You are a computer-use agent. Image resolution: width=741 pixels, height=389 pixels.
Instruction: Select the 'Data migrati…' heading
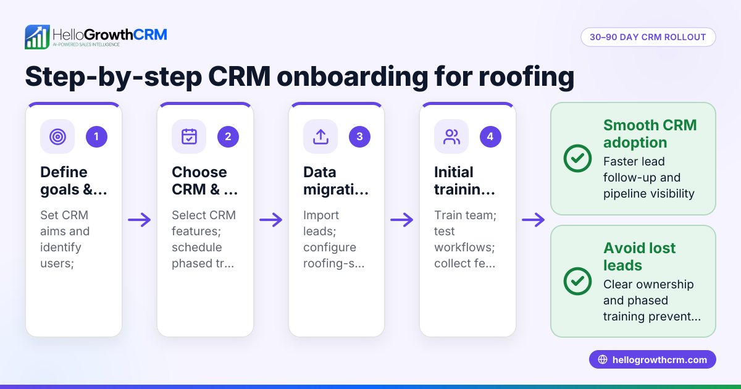click(337, 181)
